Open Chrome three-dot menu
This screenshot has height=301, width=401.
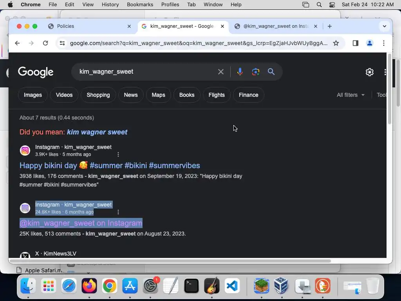click(384, 43)
